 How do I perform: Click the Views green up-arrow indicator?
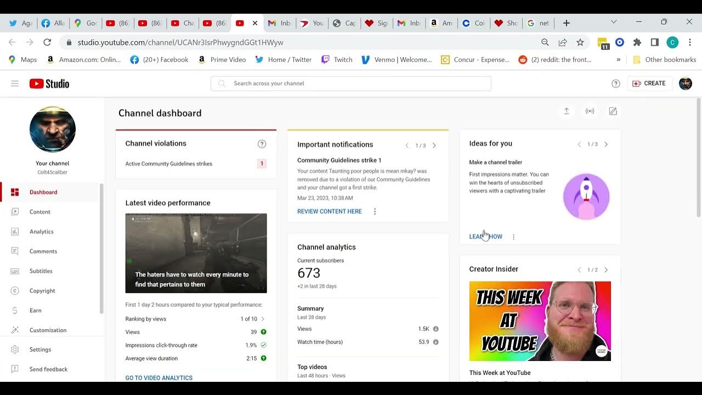264,332
